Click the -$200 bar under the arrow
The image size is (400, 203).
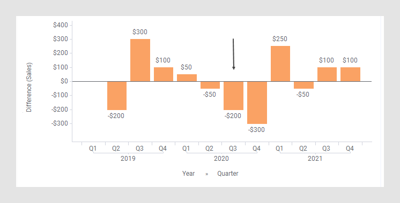click(x=233, y=96)
